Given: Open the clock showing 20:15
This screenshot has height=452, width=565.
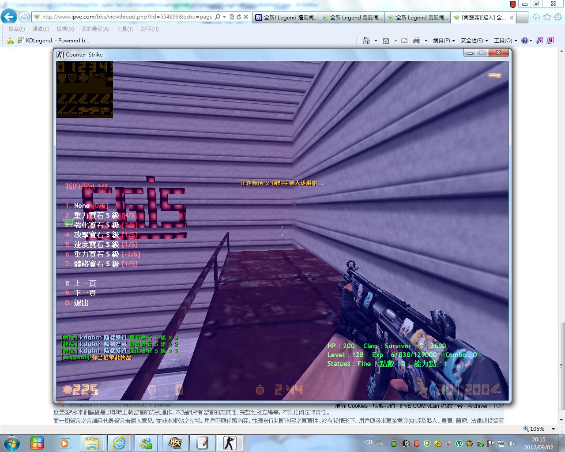Looking at the screenshot, I should tap(539, 443).
